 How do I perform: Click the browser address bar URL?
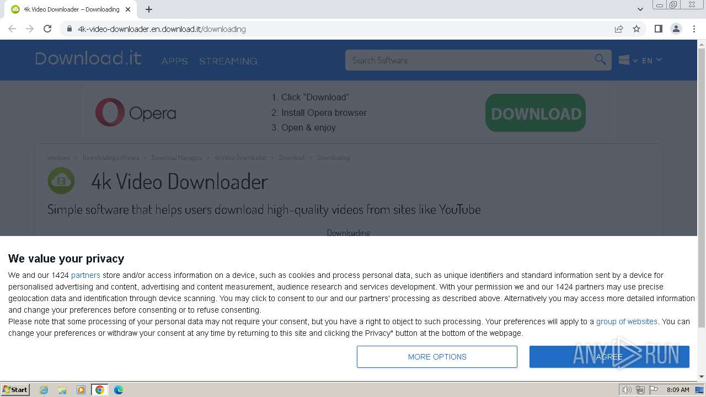(x=162, y=29)
